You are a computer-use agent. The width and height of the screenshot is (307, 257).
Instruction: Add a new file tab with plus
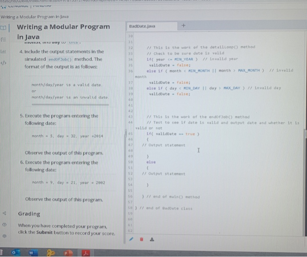point(183,25)
